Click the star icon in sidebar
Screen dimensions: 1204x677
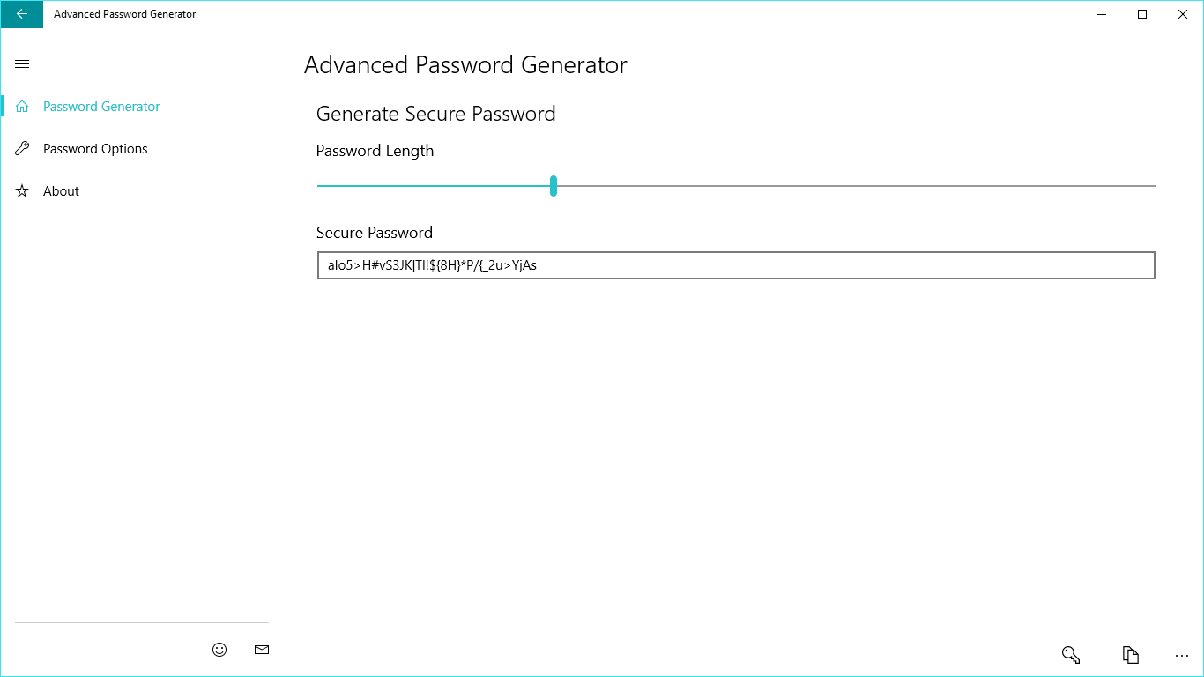click(23, 191)
